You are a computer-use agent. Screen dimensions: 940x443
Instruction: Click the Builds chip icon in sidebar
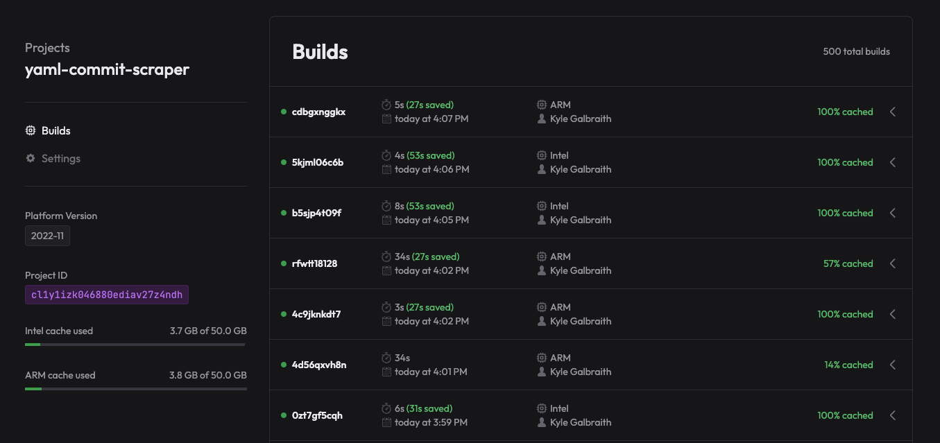(x=31, y=130)
